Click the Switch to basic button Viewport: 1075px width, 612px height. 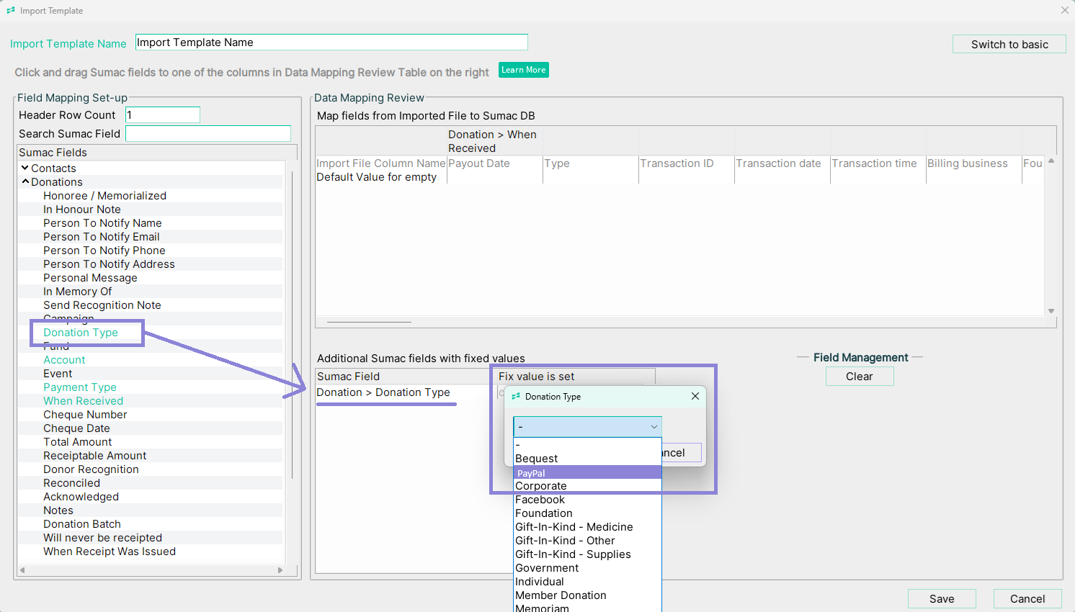[x=1009, y=44]
